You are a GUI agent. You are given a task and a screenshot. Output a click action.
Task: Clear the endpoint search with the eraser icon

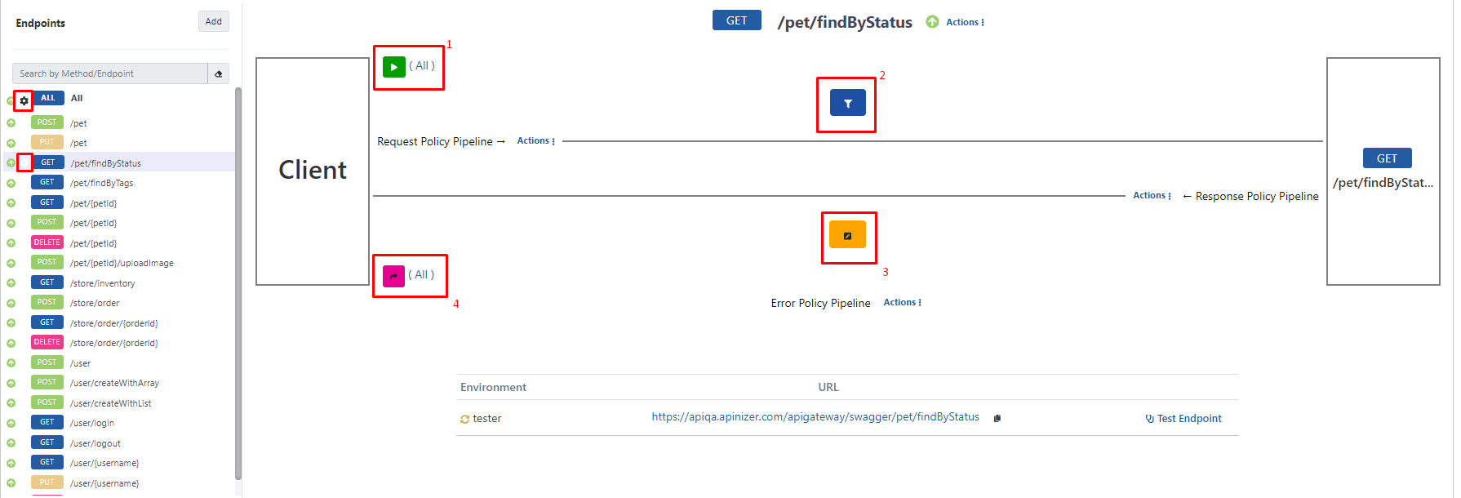(218, 73)
